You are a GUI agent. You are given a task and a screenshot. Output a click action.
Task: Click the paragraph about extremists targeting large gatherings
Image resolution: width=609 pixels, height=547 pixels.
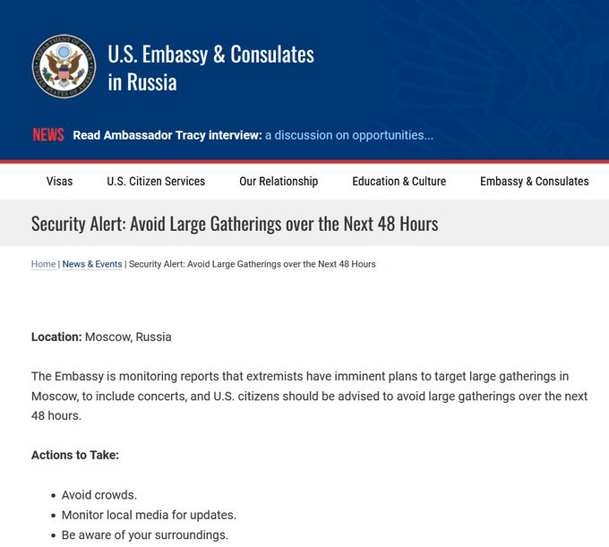point(309,396)
